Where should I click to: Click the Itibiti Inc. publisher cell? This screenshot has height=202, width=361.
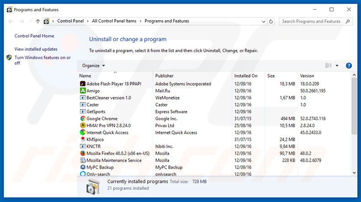coord(164,146)
